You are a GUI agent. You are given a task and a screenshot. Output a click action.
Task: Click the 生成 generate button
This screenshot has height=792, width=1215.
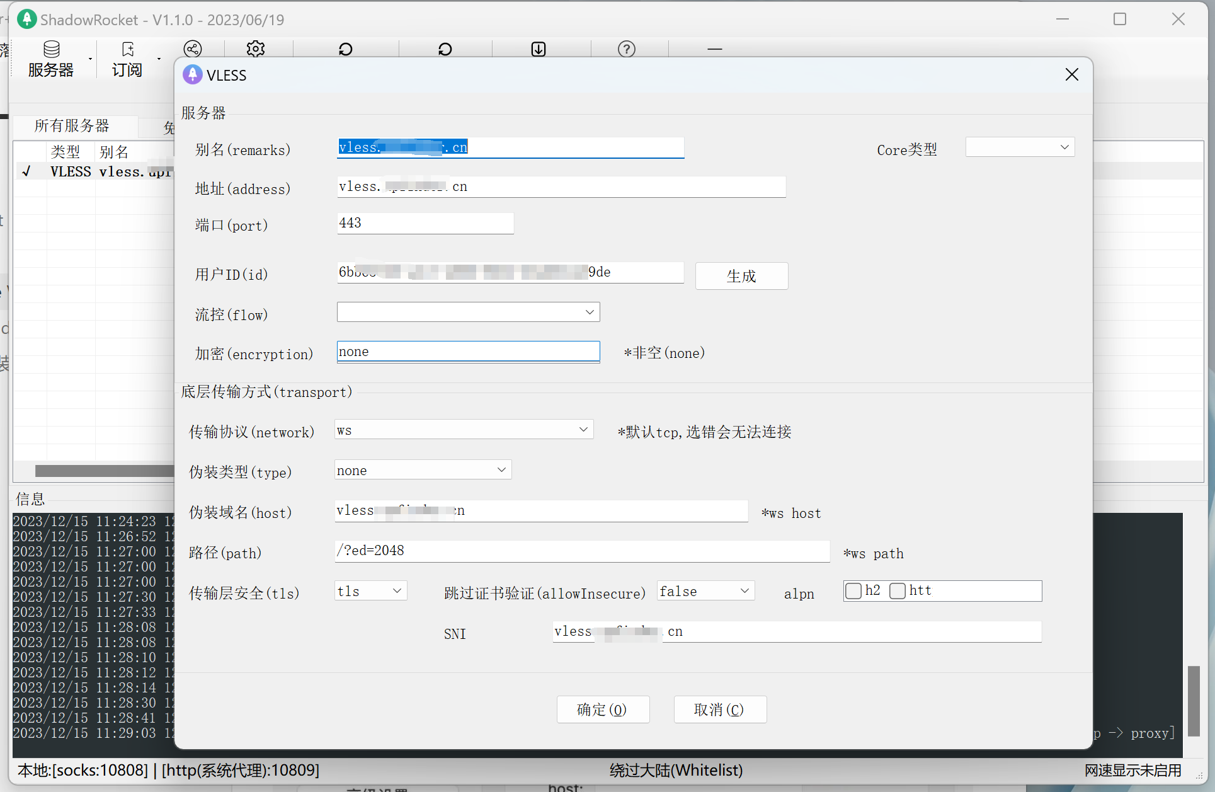pos(741,276)
